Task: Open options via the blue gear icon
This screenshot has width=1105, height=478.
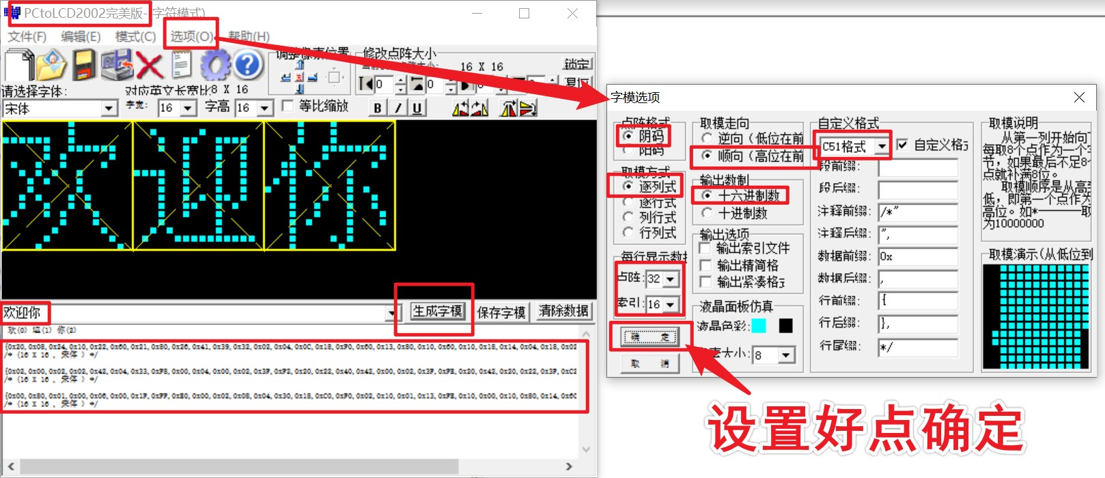Action: click(216, 65)
